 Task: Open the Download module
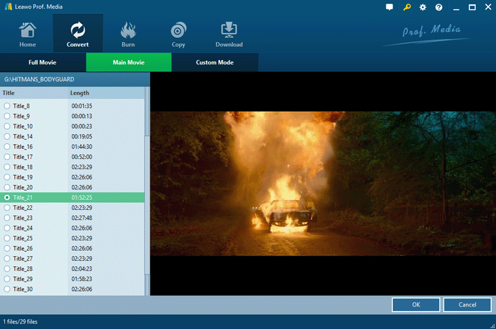pos(229,34)
